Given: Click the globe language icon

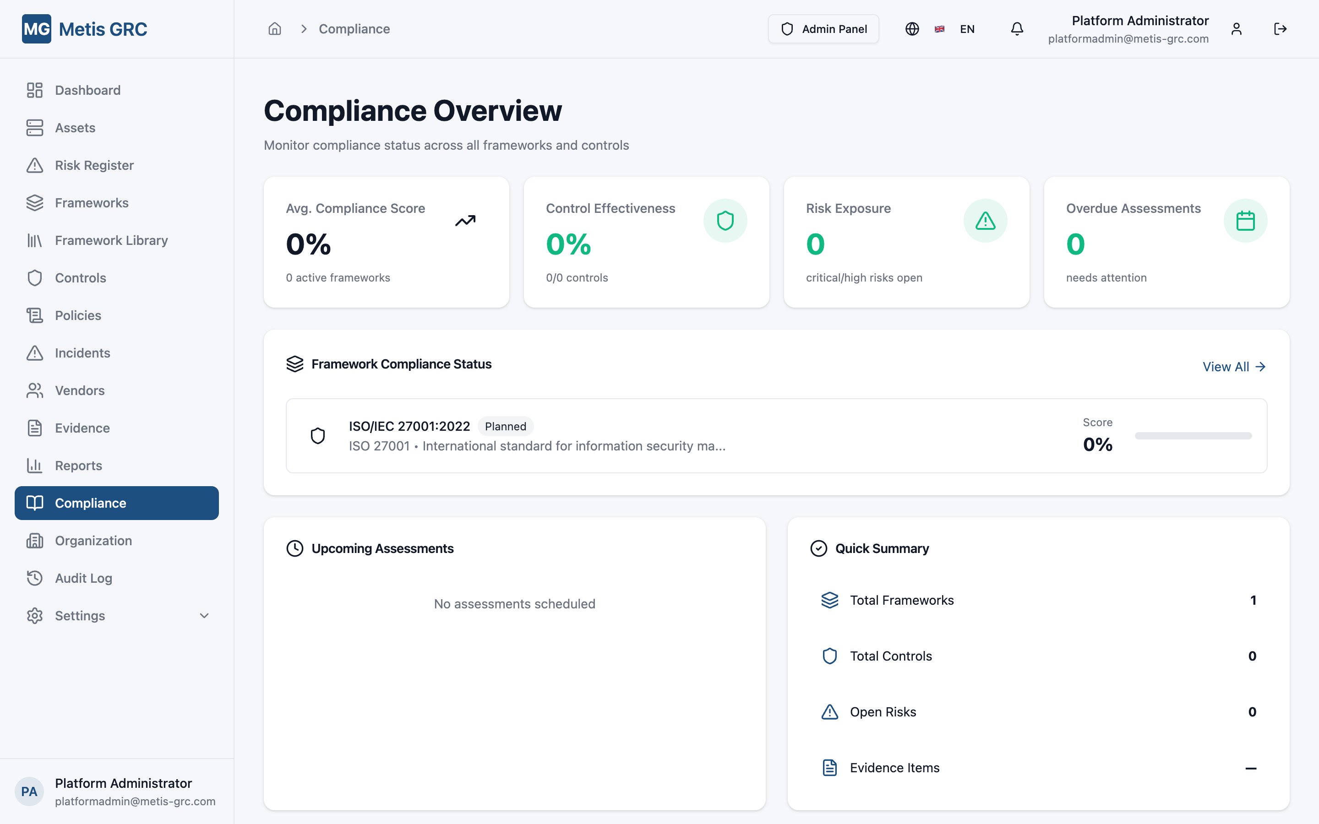Looking at the screenshot, I should point(912,29).
